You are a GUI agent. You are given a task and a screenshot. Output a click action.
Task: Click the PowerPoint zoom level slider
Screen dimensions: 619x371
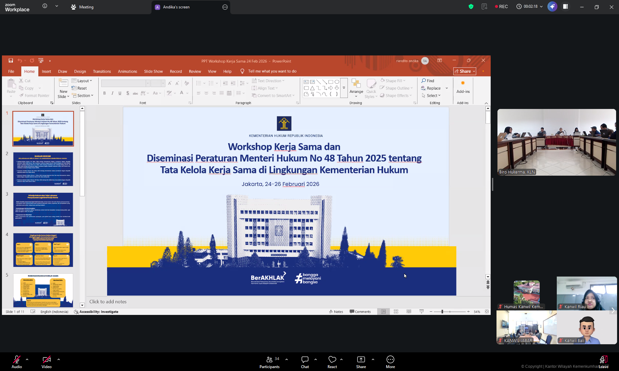[442, 312]
